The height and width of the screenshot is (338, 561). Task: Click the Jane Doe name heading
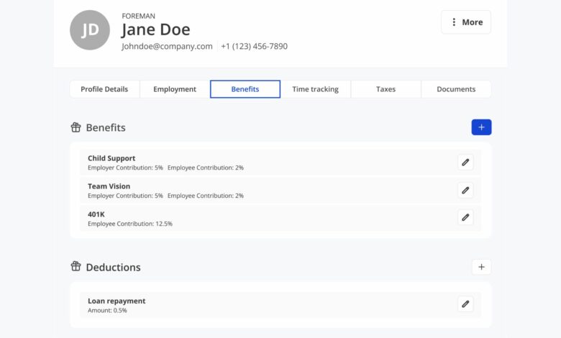pos(155,29)
